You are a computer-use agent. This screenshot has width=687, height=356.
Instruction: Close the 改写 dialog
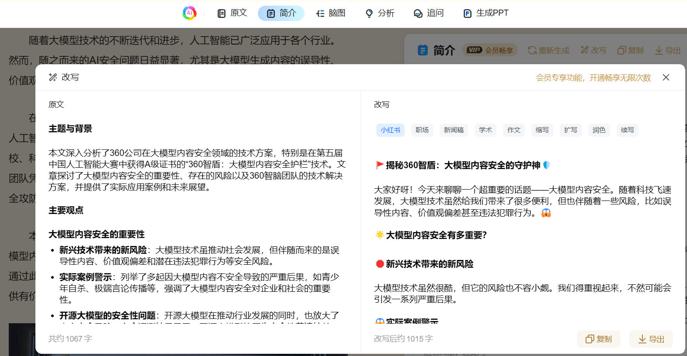pos(666,77)
